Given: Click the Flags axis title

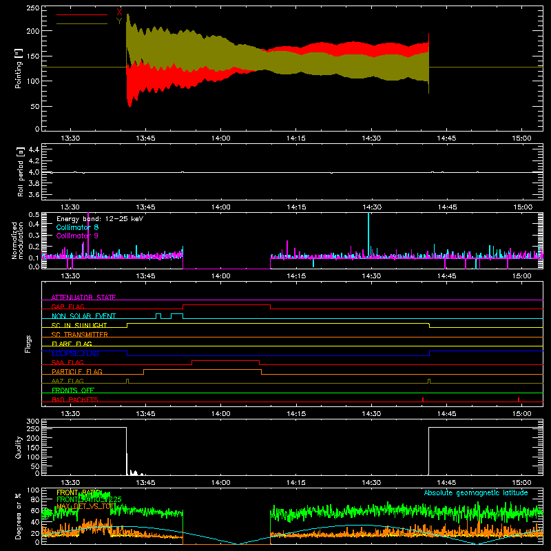Looking at the screenshot, I should 28,344.
